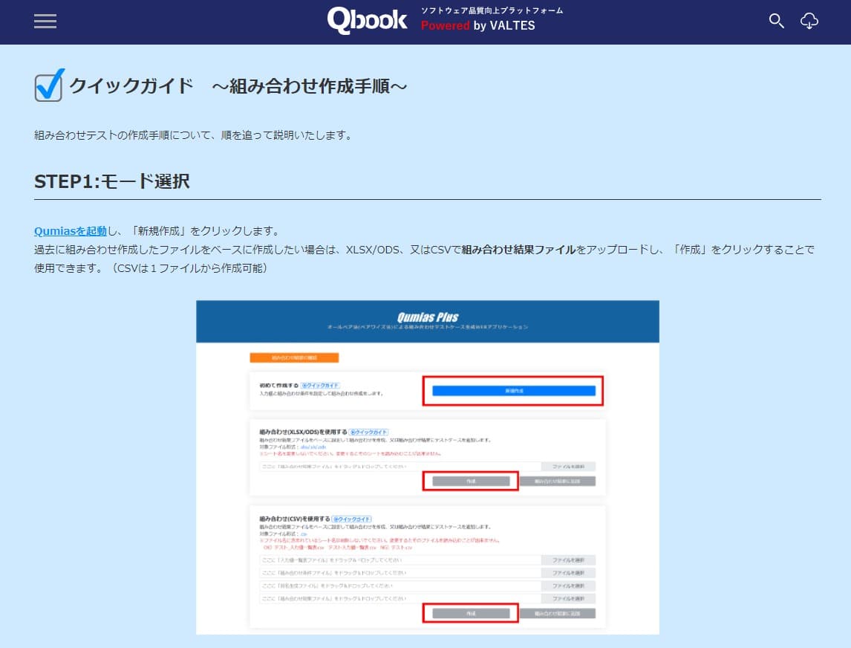Click the Qbook logo in header
851x648 pixels.
(367, 21)
